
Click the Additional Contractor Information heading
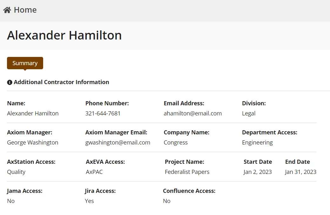62,82
